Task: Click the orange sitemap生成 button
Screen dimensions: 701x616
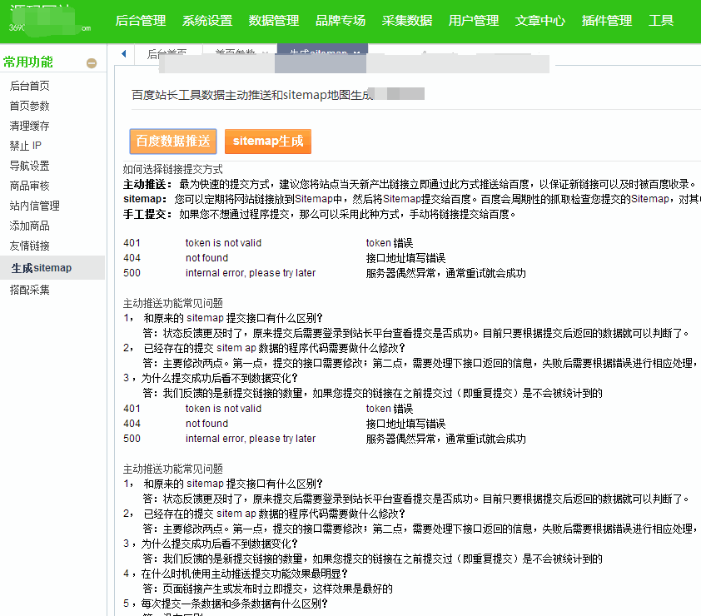Action: pyautogui.click(x=267, y=142)
